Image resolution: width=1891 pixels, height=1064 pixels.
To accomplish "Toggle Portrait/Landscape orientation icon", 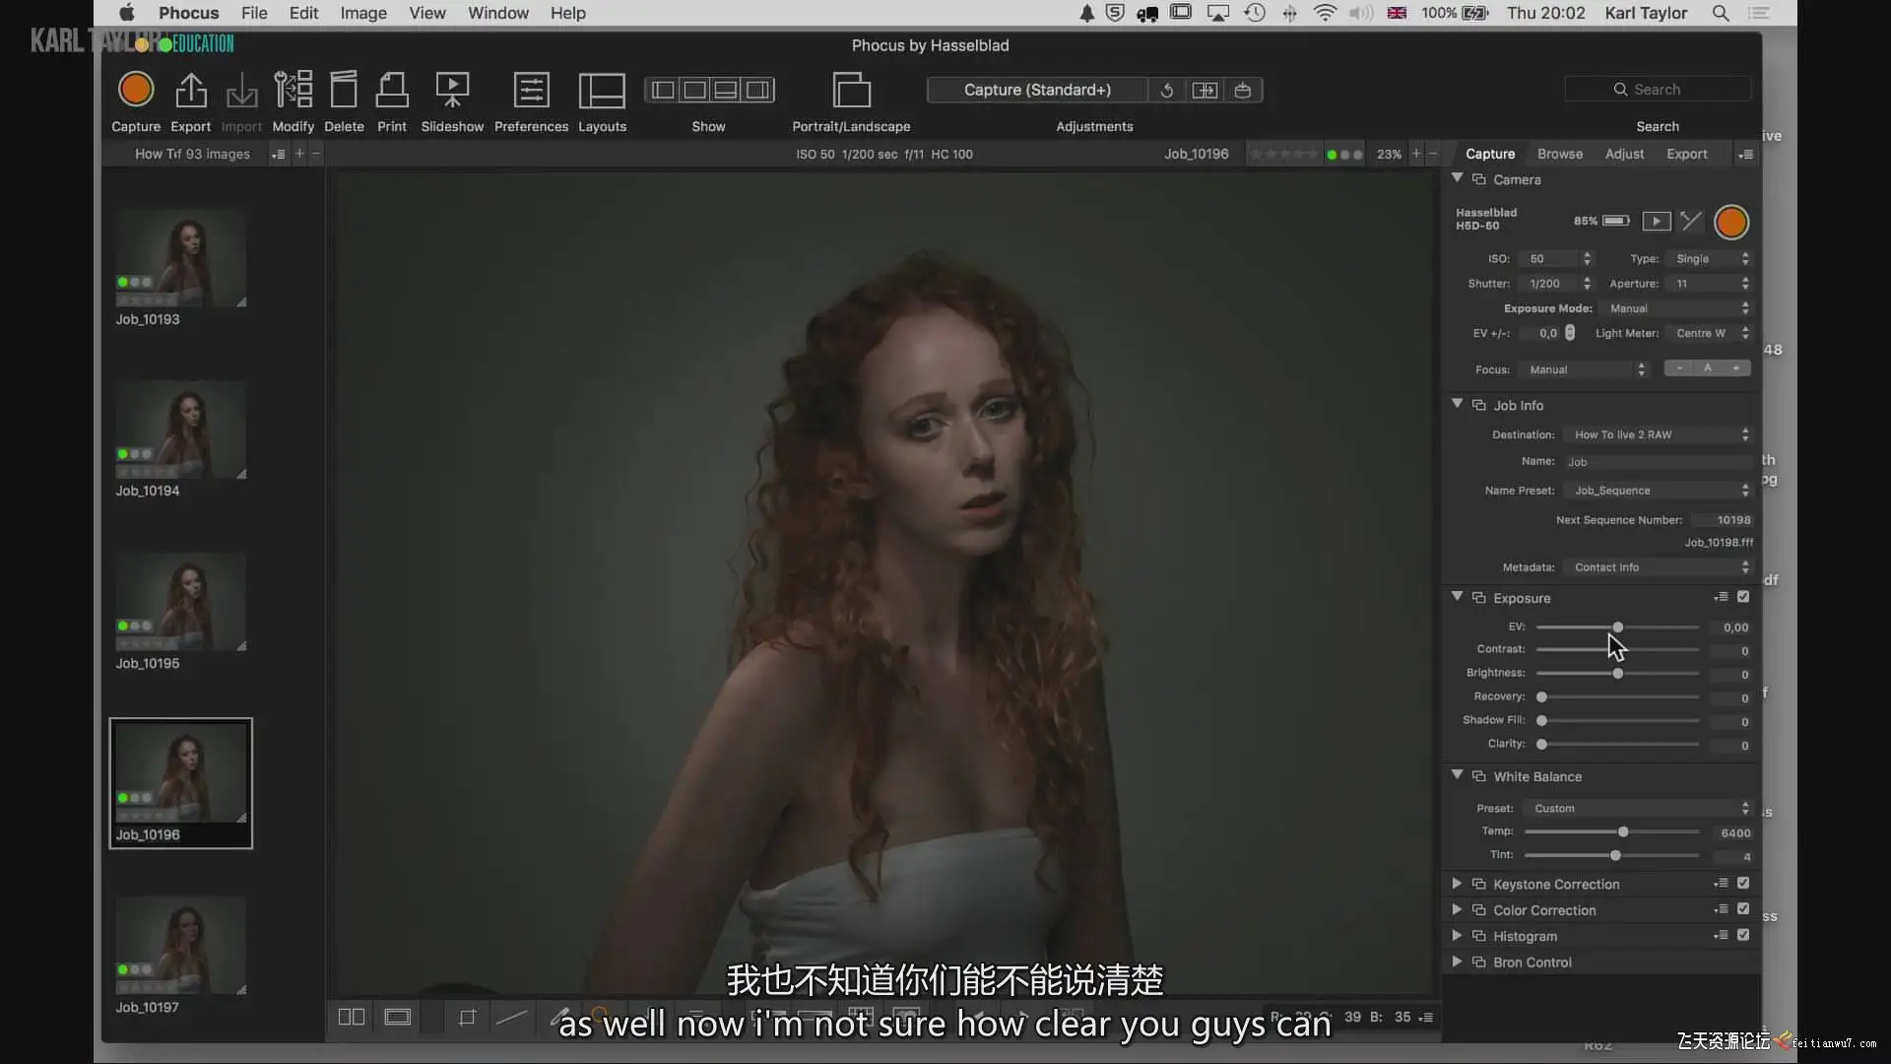I will 851,90.
